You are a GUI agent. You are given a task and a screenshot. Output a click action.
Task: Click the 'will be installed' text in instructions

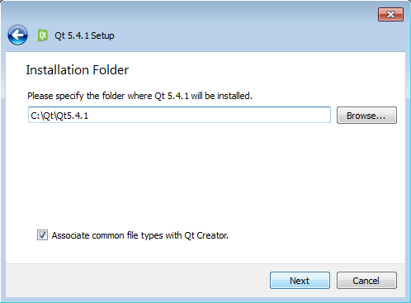tap(222, 96)
